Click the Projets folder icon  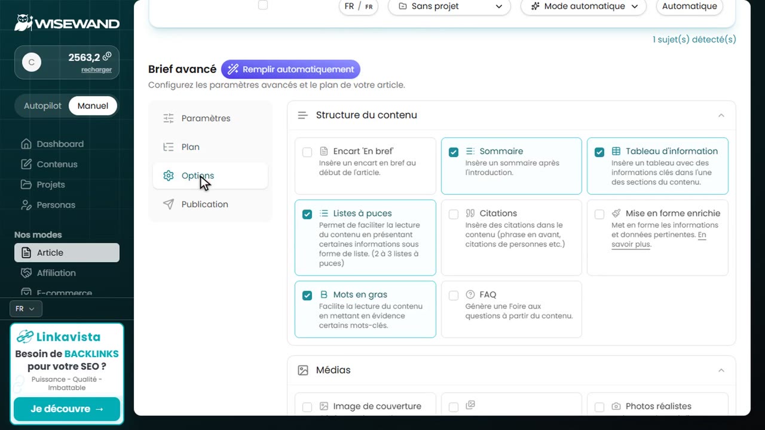(26, 185)
